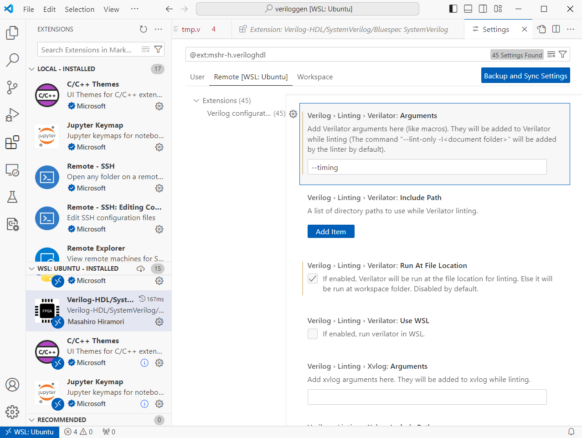Open the Extensions view icon
The height and width of the screenshot is (438, 582).
12,142
